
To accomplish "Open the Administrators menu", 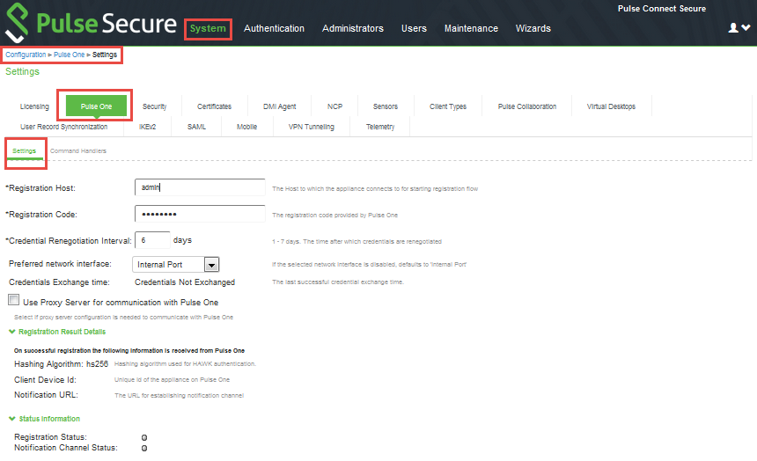I will [x=352, y=28].
